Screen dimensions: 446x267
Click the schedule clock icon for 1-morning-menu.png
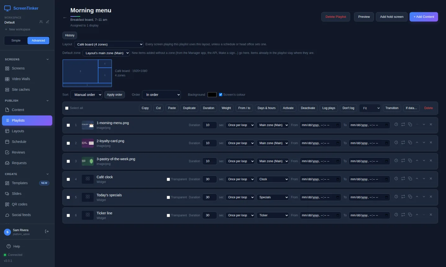click(x=396, y=125)
